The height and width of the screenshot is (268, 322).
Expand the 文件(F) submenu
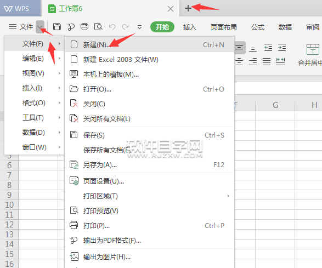tap(35, 44)
